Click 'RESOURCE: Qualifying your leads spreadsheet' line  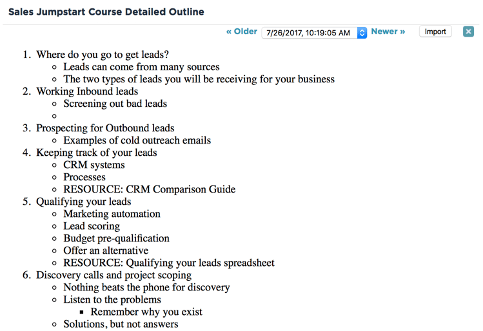pyautogui.click(x=169, y=263)
